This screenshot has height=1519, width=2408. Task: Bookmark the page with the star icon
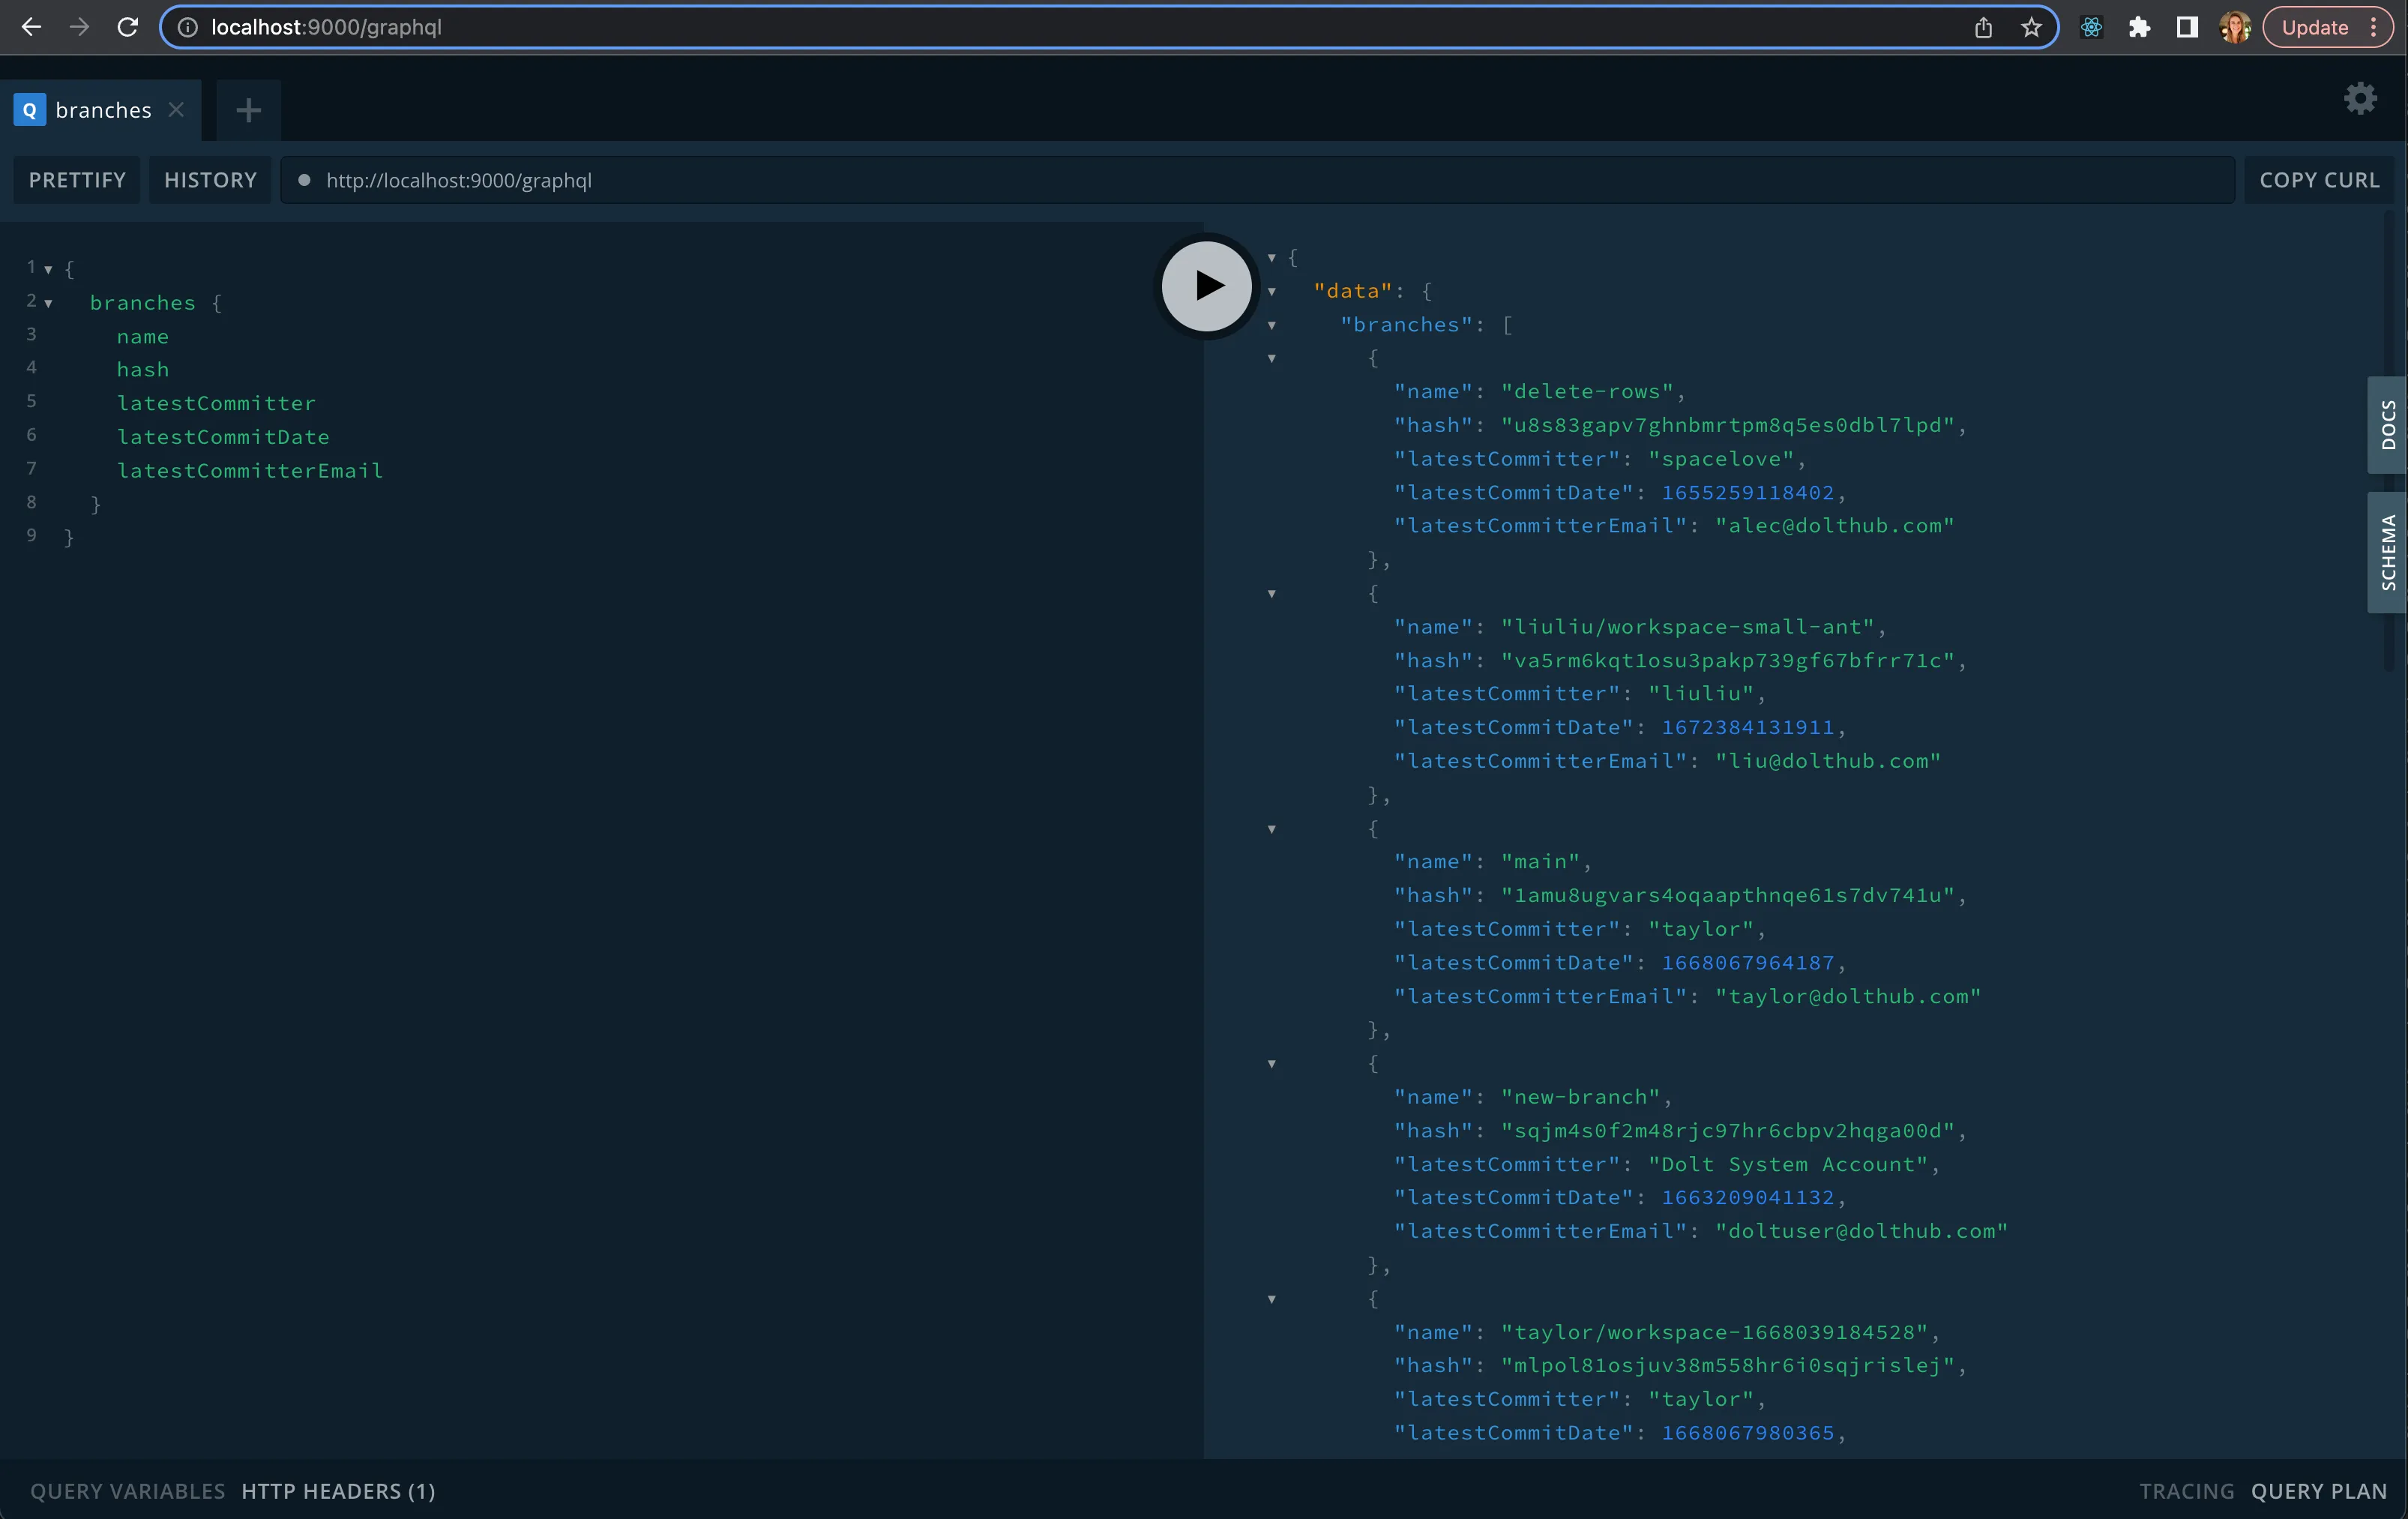(2032, 27)
